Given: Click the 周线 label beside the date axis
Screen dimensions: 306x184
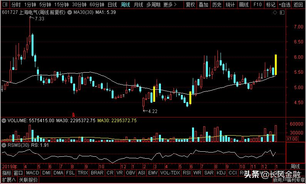Looking at the screenshot, I should [x=295, y=166].
